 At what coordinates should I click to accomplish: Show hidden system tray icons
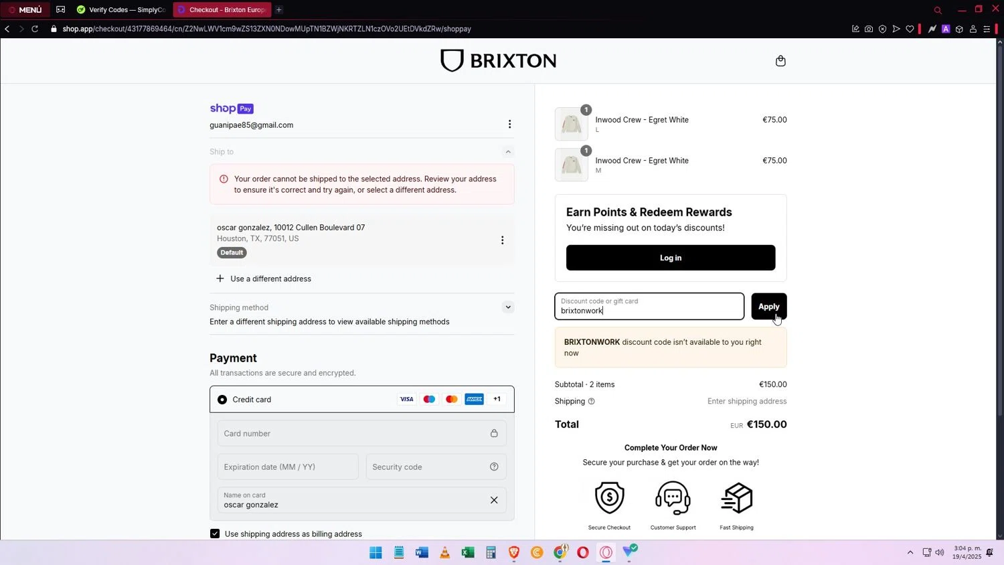[x=910, y=552]
